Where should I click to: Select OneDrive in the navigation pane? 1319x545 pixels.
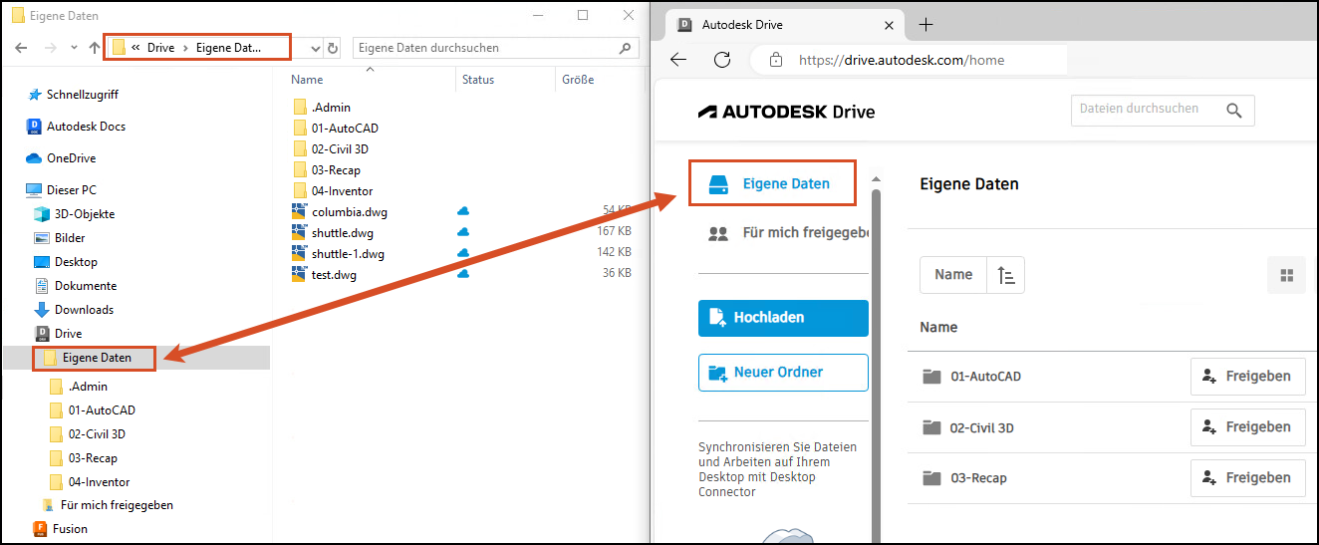point(61,158)
